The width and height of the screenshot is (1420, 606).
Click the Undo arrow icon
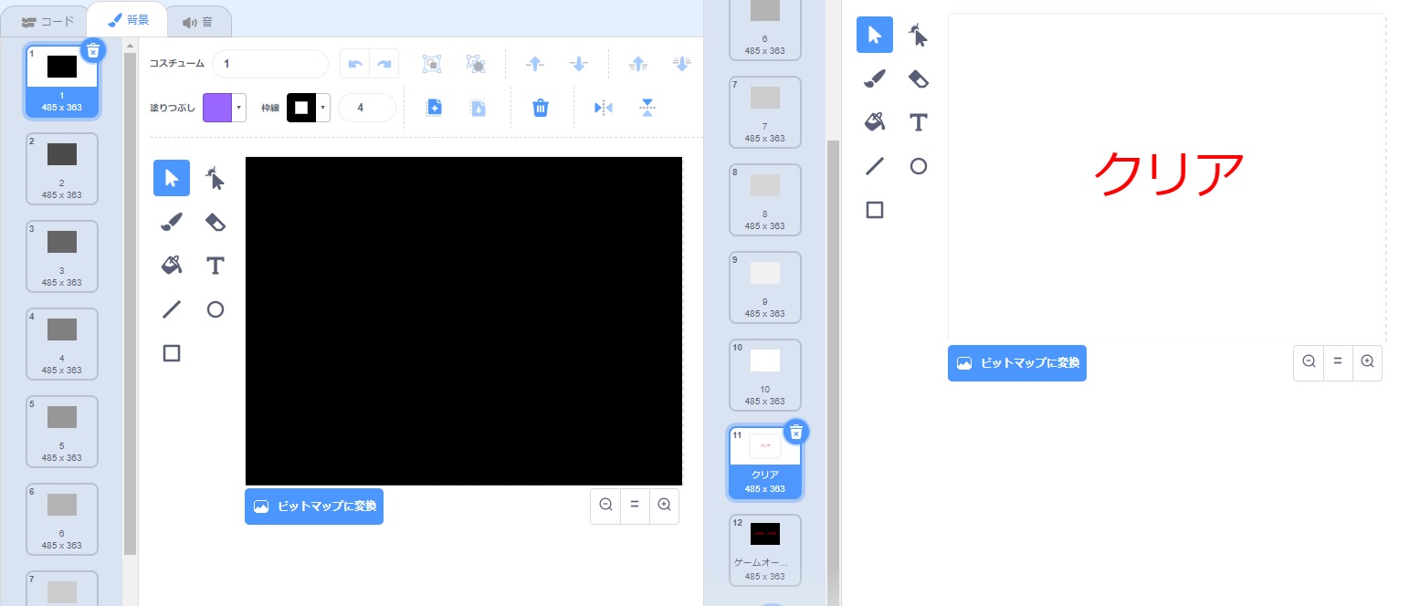(355, 64)
